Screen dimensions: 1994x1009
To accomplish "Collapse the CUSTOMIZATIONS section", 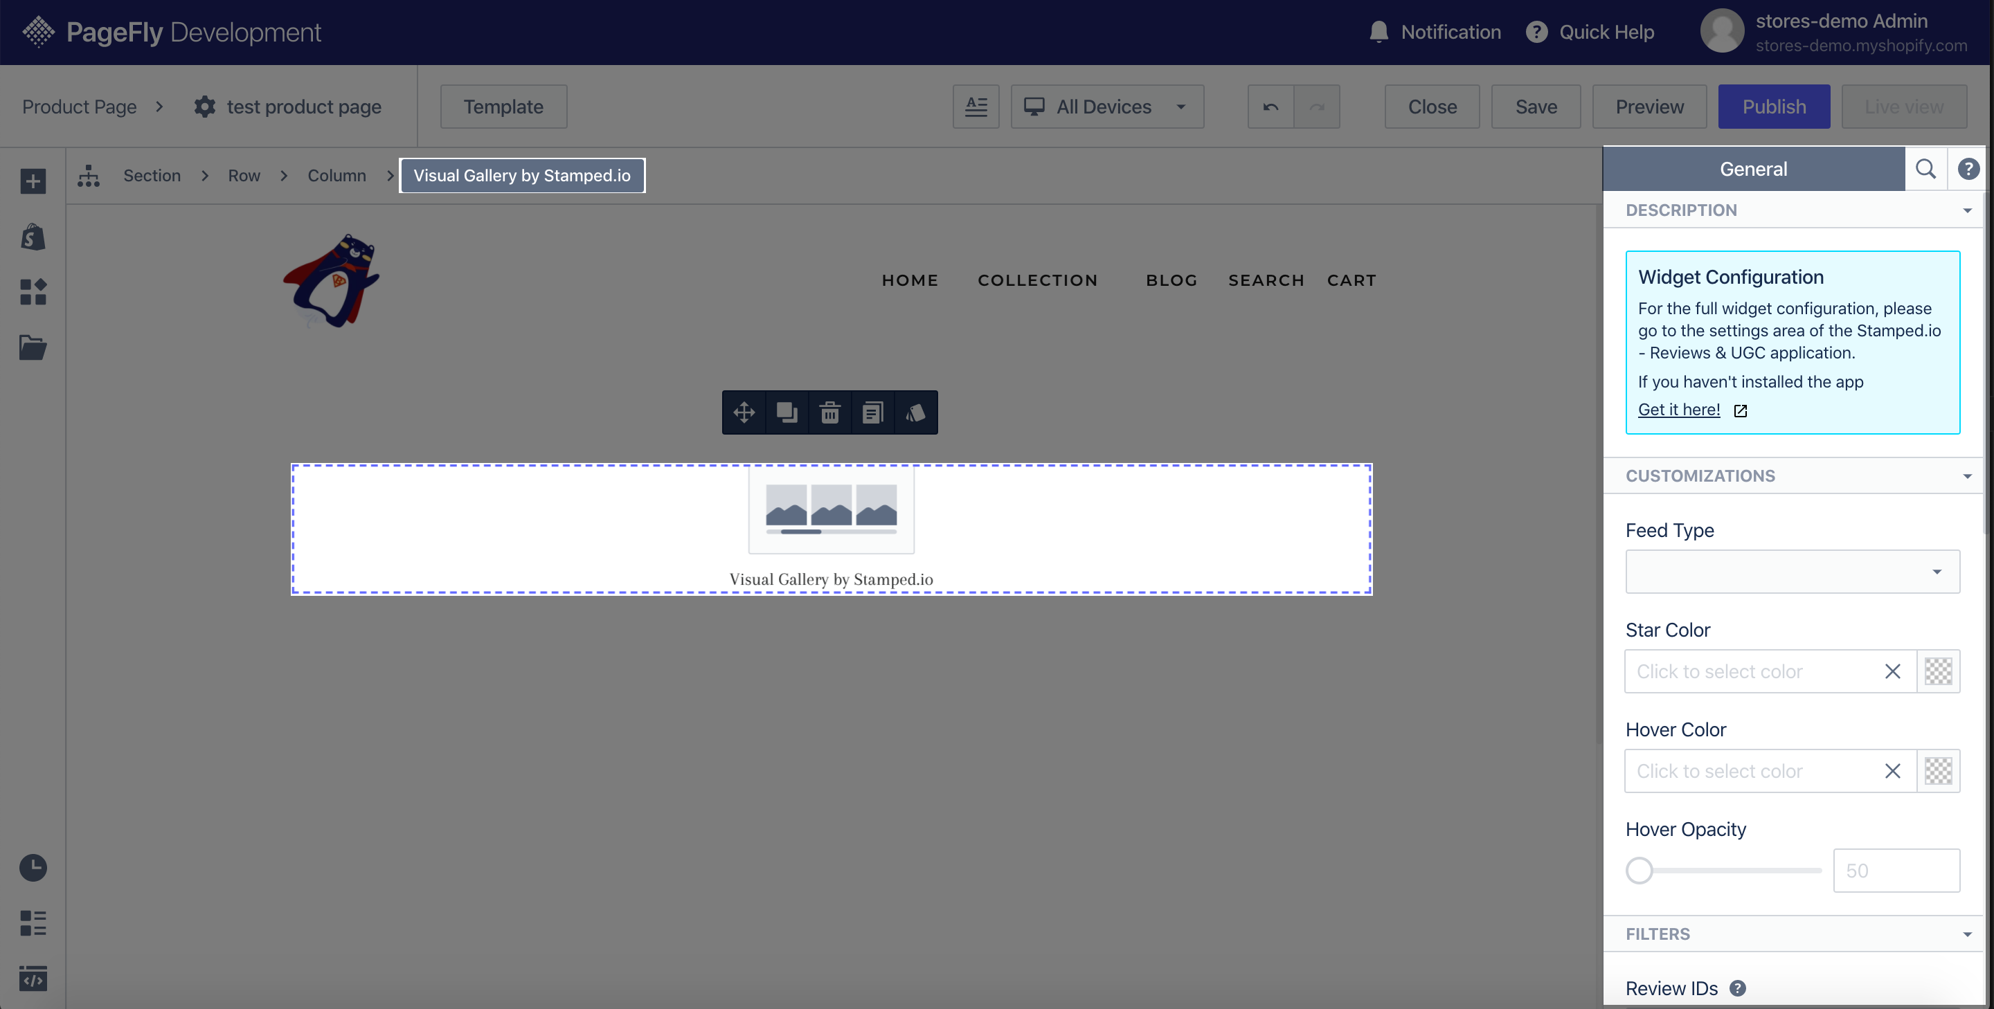I will tap(1793, 476).
